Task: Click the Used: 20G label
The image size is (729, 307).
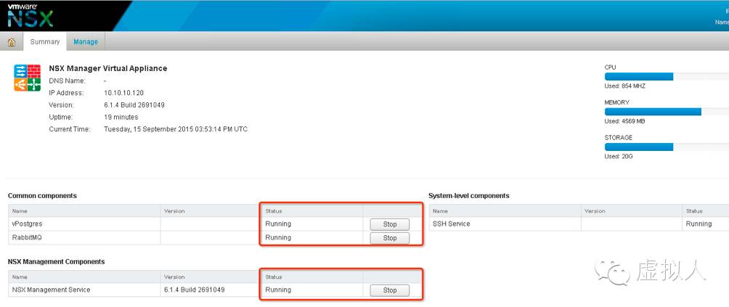Action: (x=619, y=157)
